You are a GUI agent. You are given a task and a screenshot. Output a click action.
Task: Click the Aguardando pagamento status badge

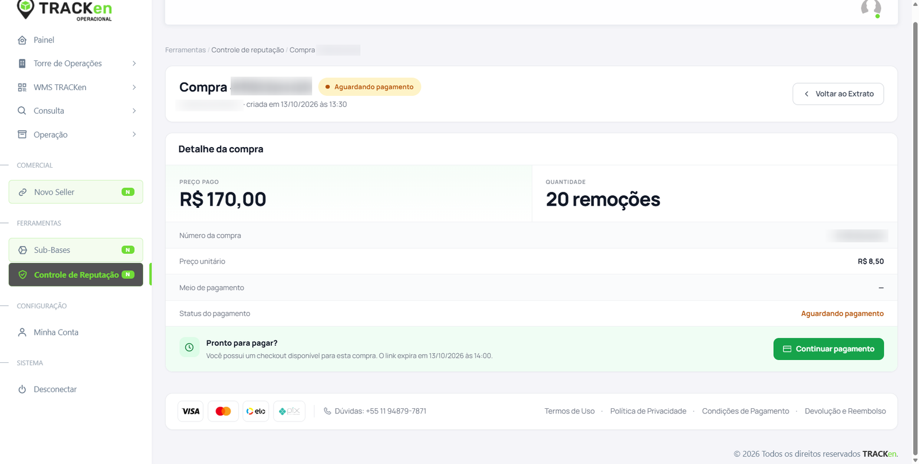(369, 87)
